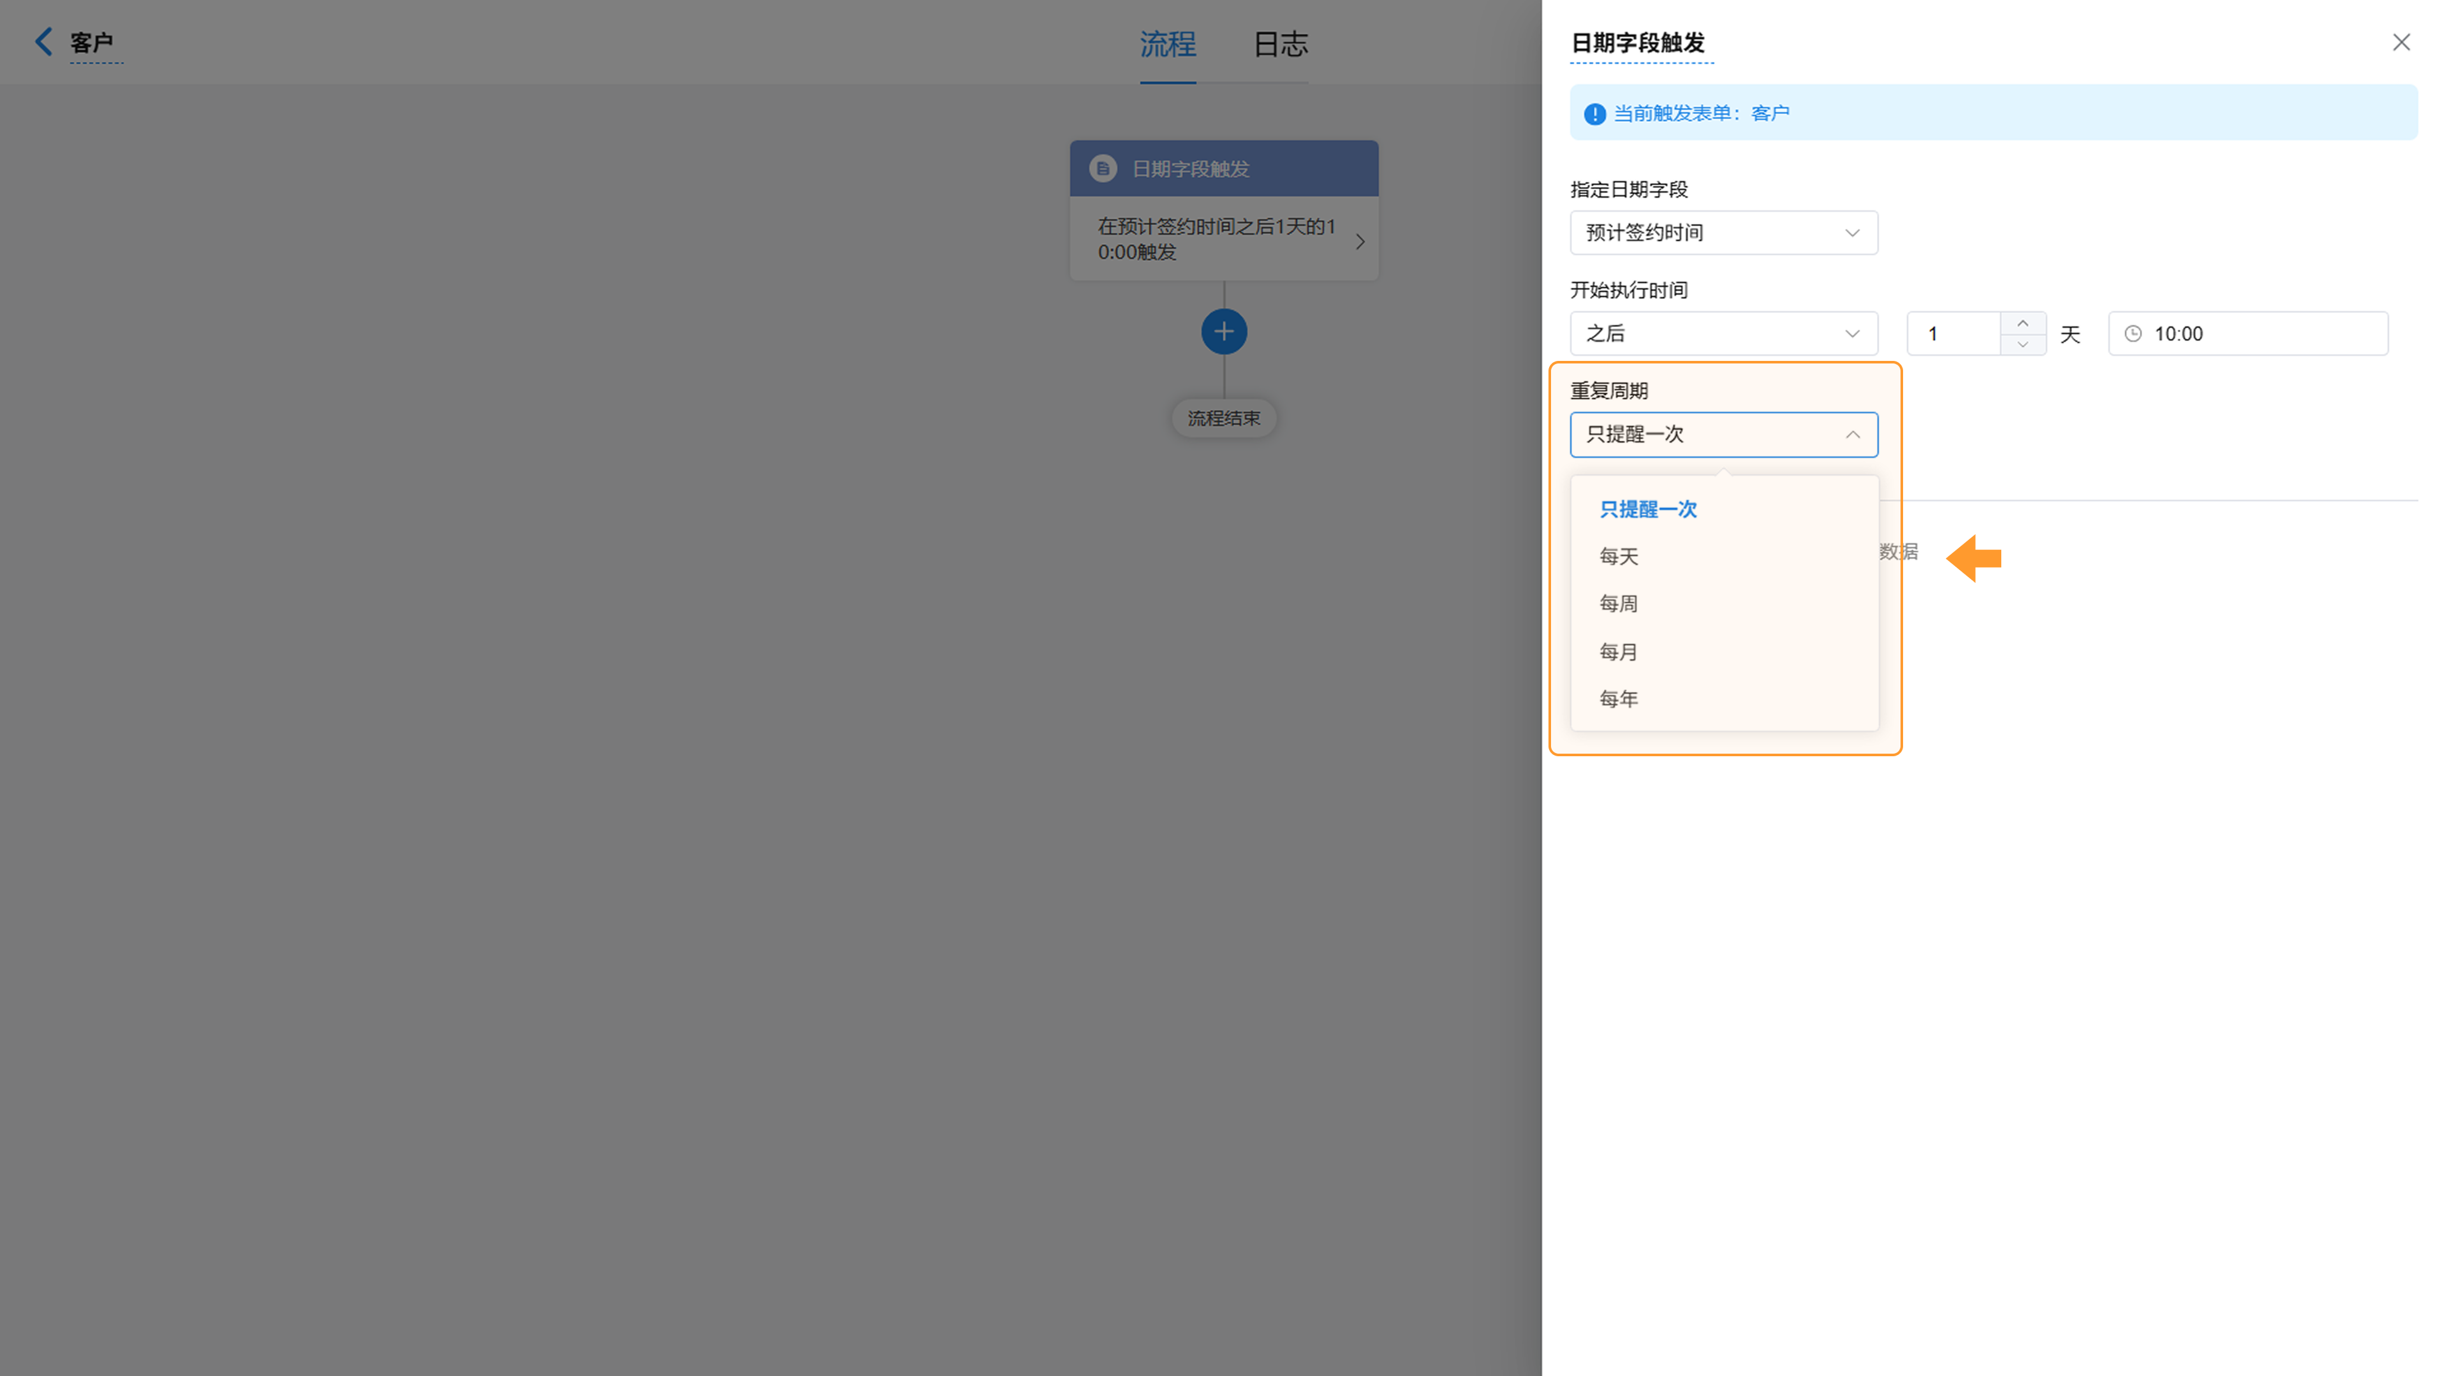The height and width of the screenshot is (1376, 2449).
Task: Increase the day count with the up arrow
Action: coord(2023,323)
